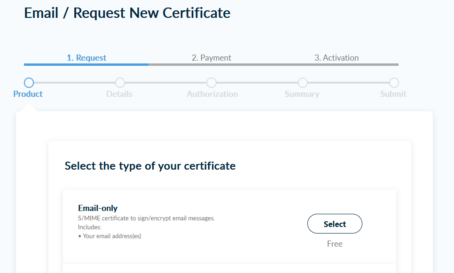Click the Details step circle marker

point(120,83)
